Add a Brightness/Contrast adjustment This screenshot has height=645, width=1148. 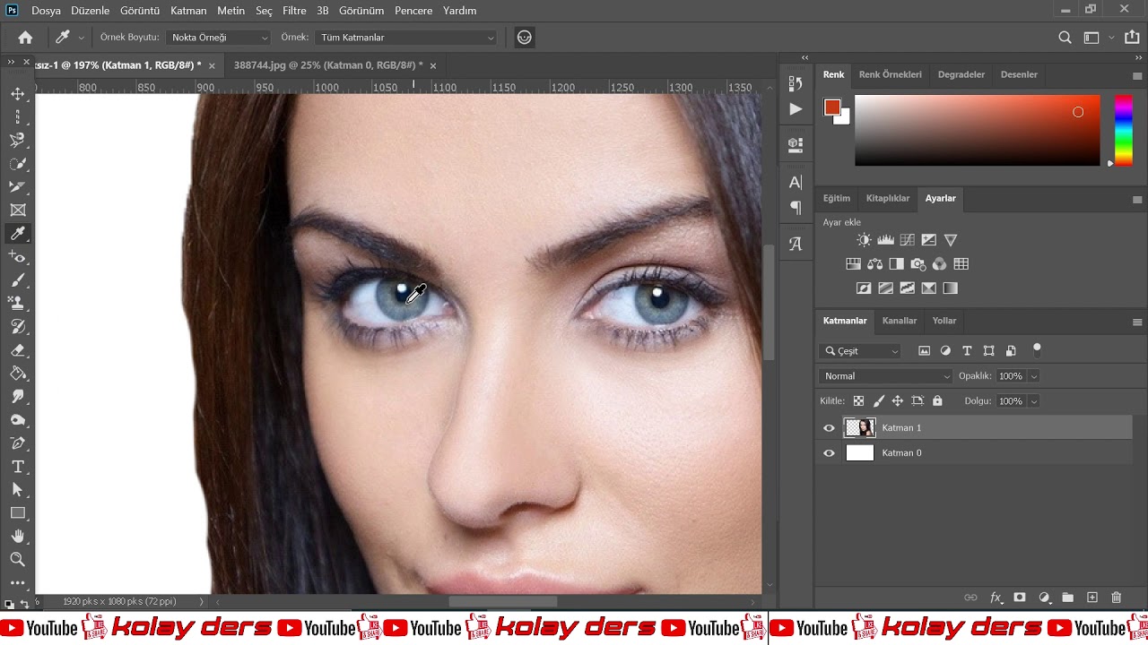tap(864, 240)
